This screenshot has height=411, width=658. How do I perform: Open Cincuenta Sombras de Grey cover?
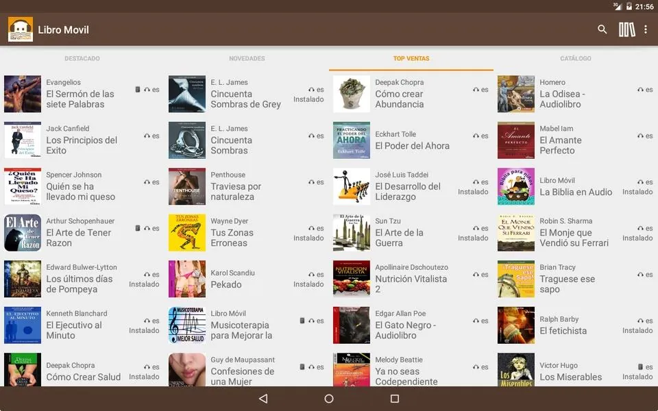(x=187, y=94)
